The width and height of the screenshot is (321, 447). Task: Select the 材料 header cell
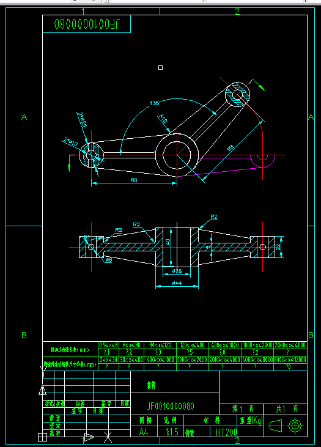(x=212, y=421)
